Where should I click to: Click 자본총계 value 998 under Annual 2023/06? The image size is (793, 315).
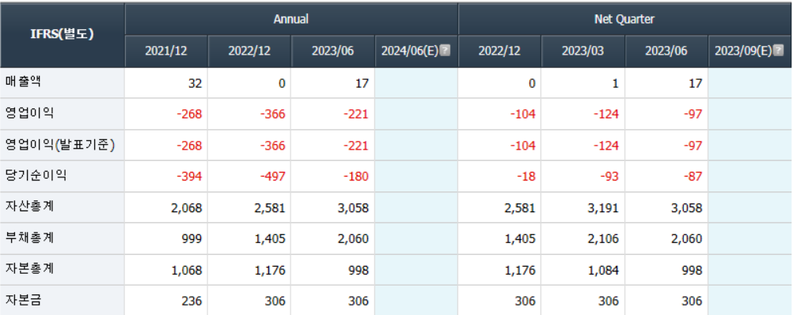(x=359, y=271)
